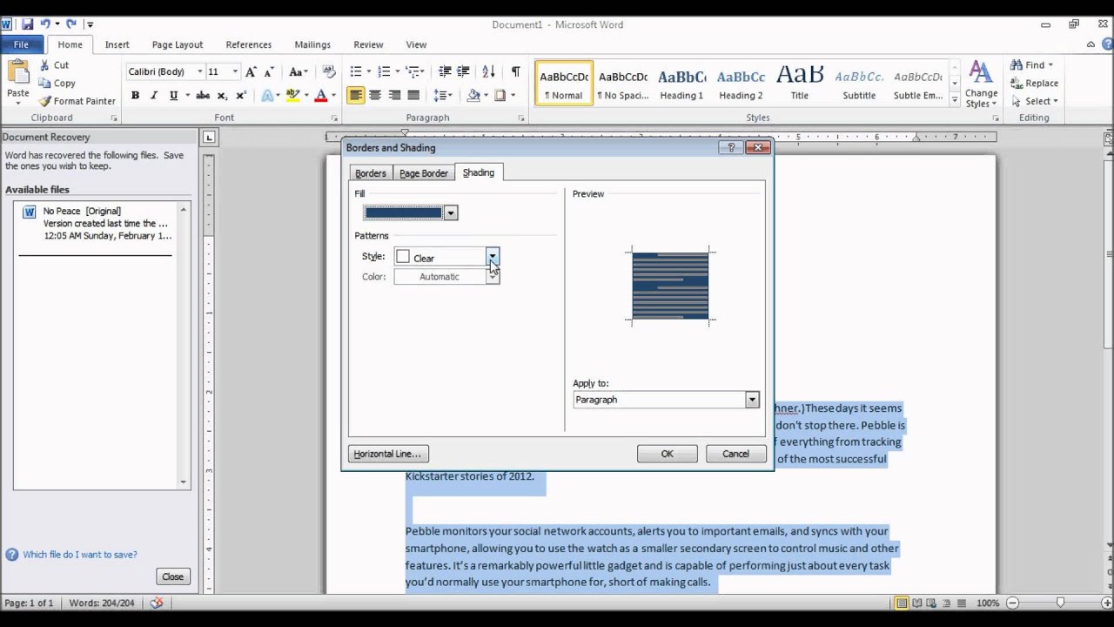Apply Subscript formatting
The image size is (1114, 627).
point(222,96)
